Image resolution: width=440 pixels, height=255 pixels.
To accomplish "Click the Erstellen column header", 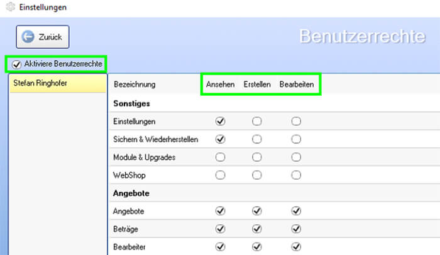I will click(x=257, y=84).
